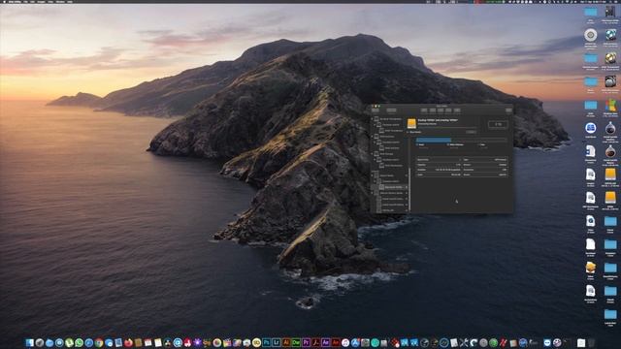Click the Volume add/remove toolbar button
The width and height of the screenshot is (621, 349).
pyautogui.click(x=391, y=110)
